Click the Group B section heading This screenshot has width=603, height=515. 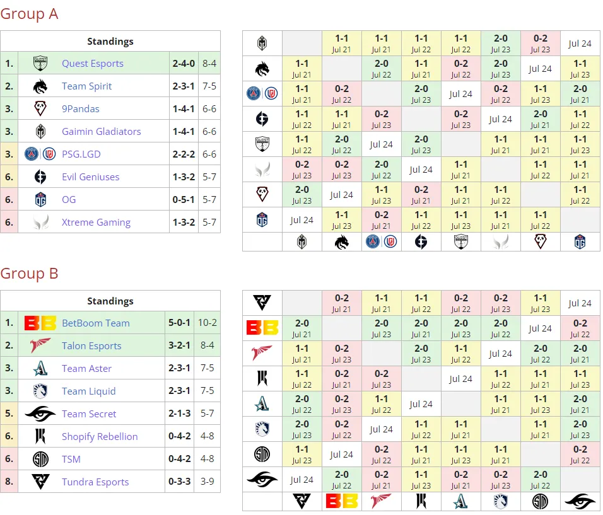29,274
